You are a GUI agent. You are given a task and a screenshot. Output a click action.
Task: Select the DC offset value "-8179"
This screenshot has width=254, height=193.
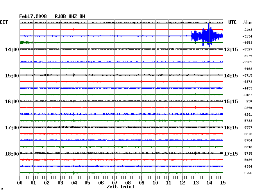tap(247, 56)
